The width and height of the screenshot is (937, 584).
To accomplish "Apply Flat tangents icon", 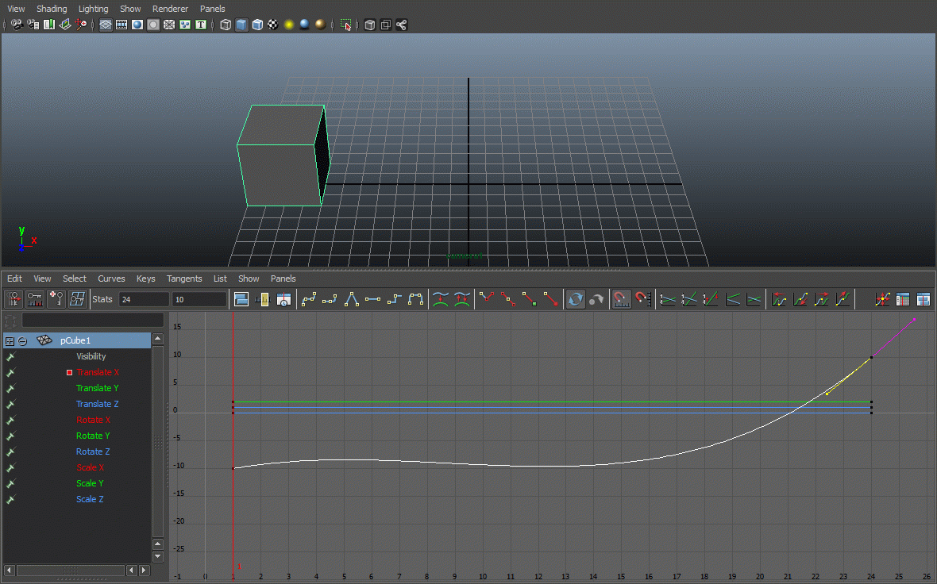I will click(373, 299).
